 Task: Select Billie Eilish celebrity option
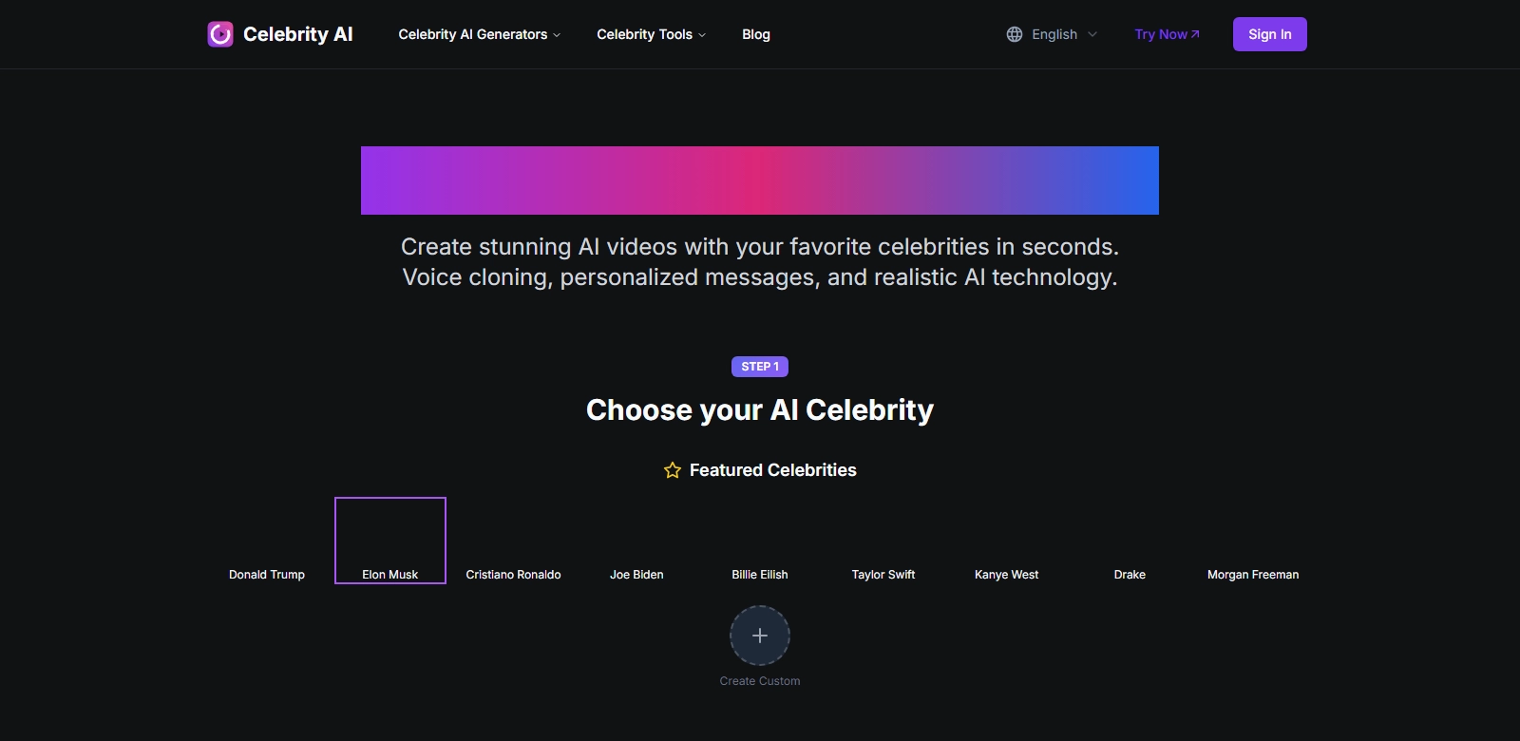click(x=760, y=541)
